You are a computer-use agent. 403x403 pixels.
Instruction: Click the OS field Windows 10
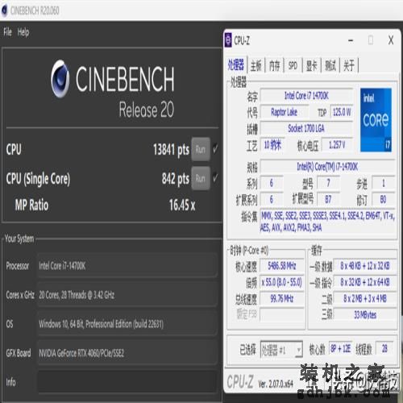point(127,324)
